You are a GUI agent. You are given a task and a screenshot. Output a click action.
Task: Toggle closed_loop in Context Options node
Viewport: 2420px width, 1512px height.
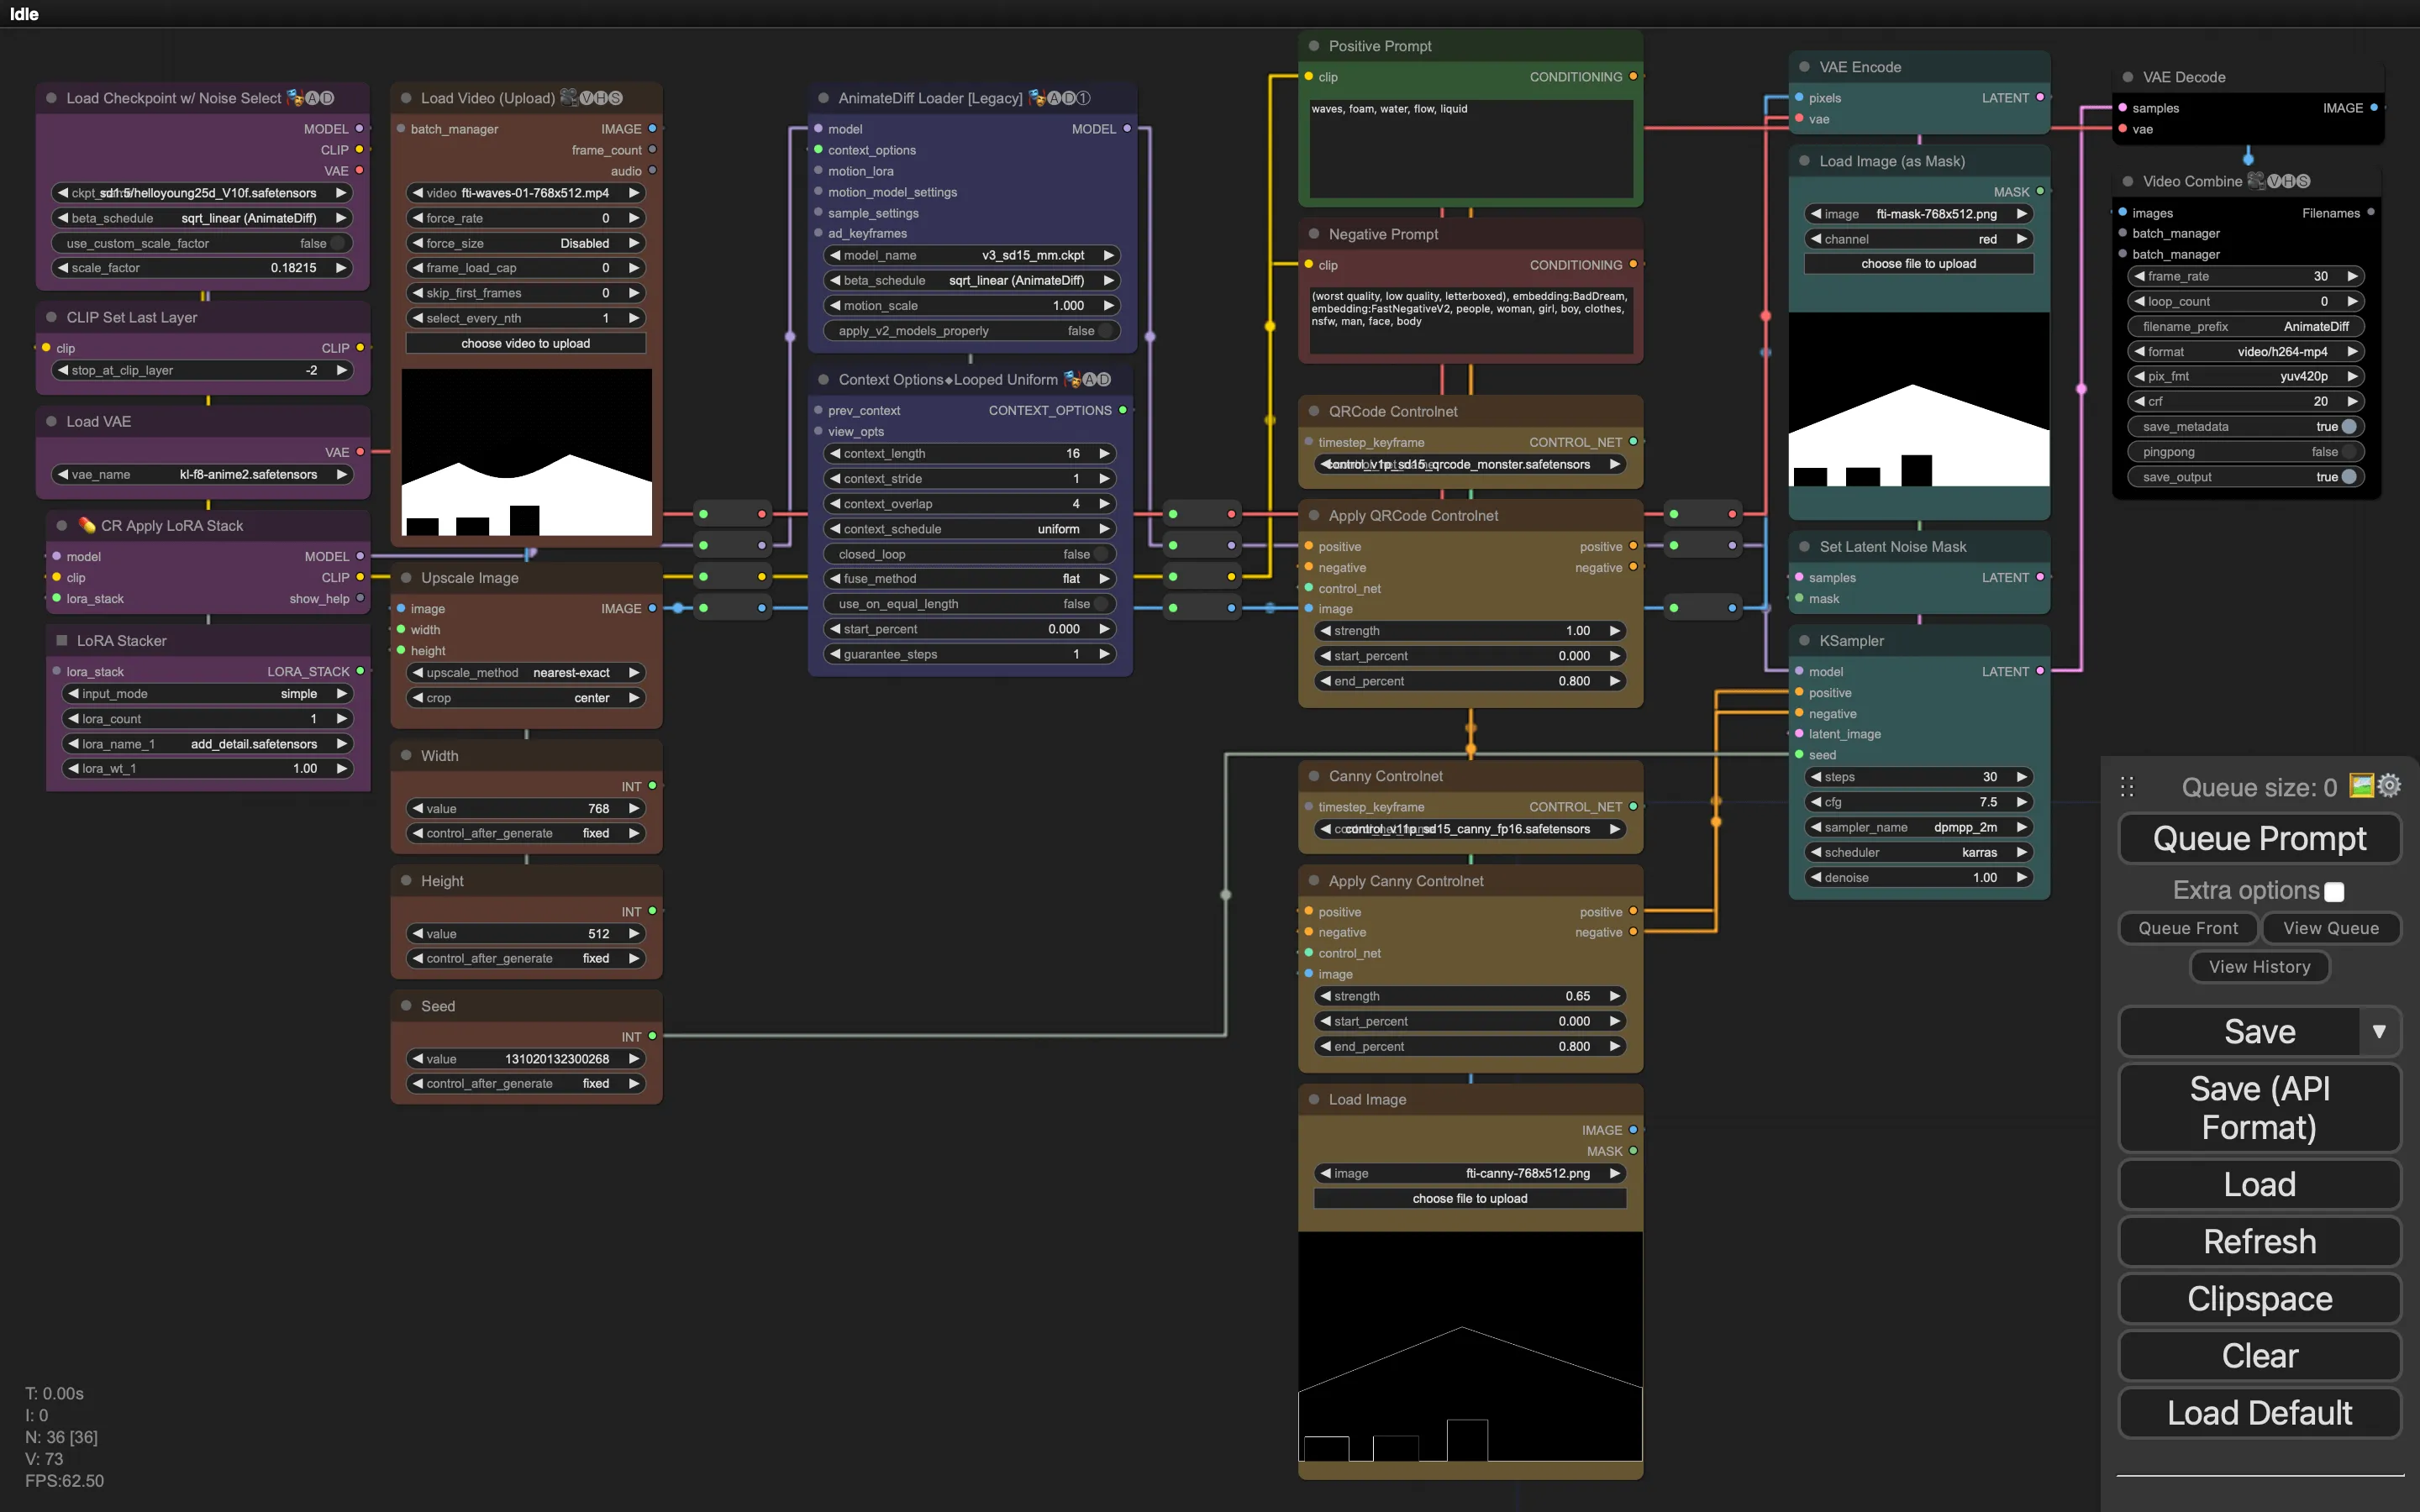pos(1101,553)
